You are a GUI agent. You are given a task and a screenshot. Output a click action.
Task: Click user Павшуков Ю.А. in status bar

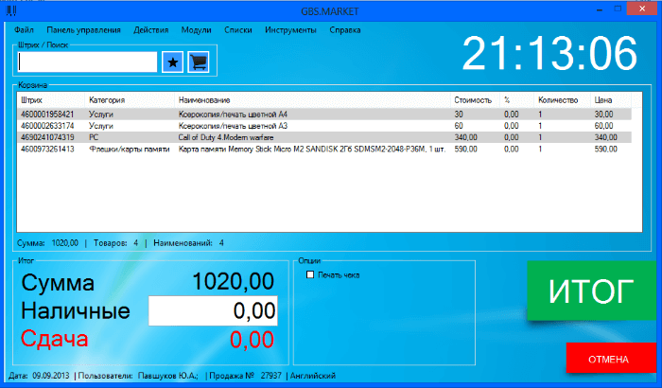(x=167, y=376)
